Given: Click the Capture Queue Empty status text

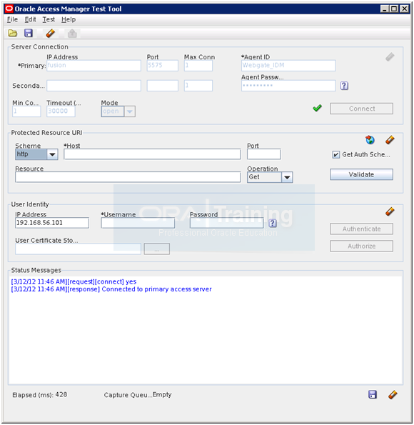Looking at the screenshot, I should 138,394.
